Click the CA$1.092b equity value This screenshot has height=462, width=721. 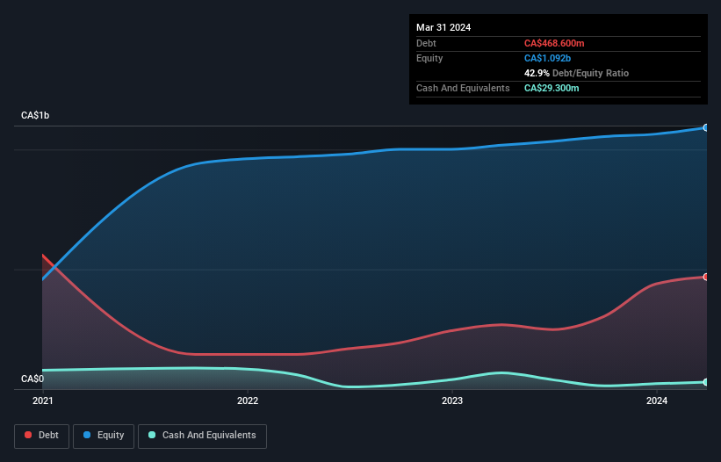coord(547,58)
